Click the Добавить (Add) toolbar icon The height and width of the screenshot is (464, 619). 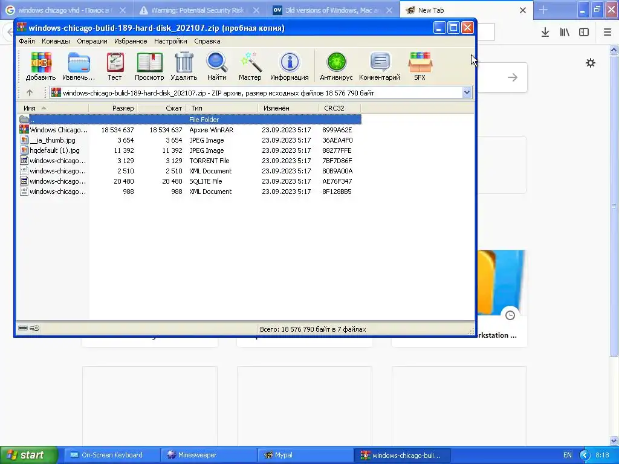click(x=41, y=66)
